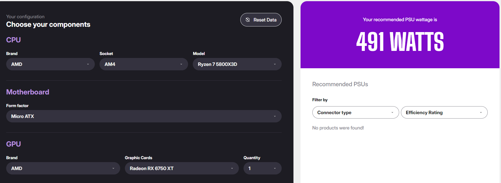Open the Connector type filter dropdown
The image size is (501, 183).
tap(355, 112)
